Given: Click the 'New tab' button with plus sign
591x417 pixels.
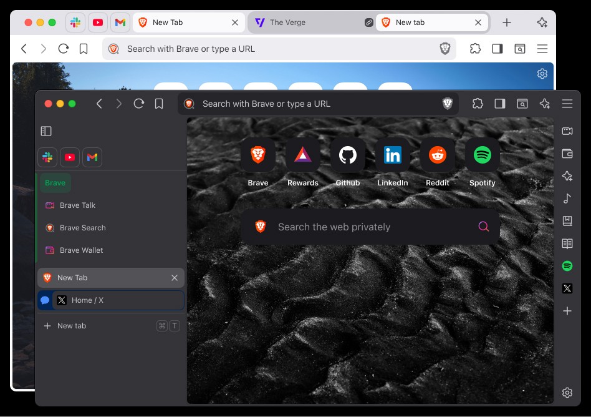Looking at the screenshot, I should click(111, 326).
